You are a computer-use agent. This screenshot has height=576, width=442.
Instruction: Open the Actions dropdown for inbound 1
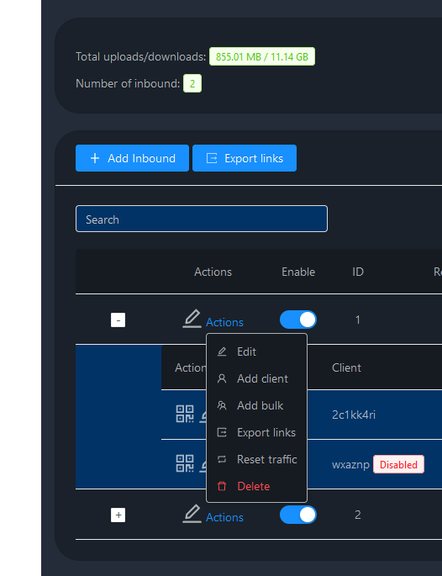pos(224,322)
